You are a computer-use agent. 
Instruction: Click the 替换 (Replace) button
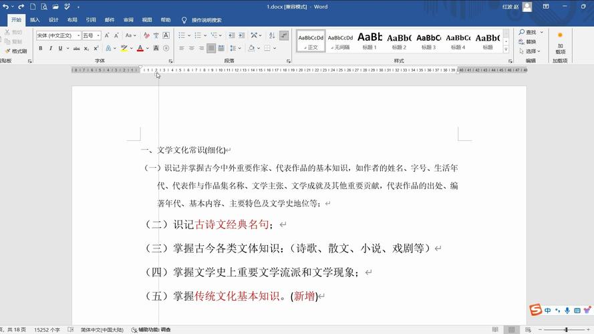click(527, 41)
